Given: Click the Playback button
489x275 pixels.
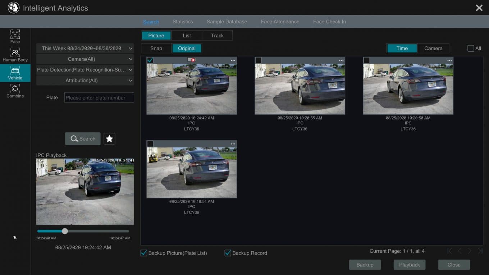Looking at the screenshot, I should click(409, 265).
